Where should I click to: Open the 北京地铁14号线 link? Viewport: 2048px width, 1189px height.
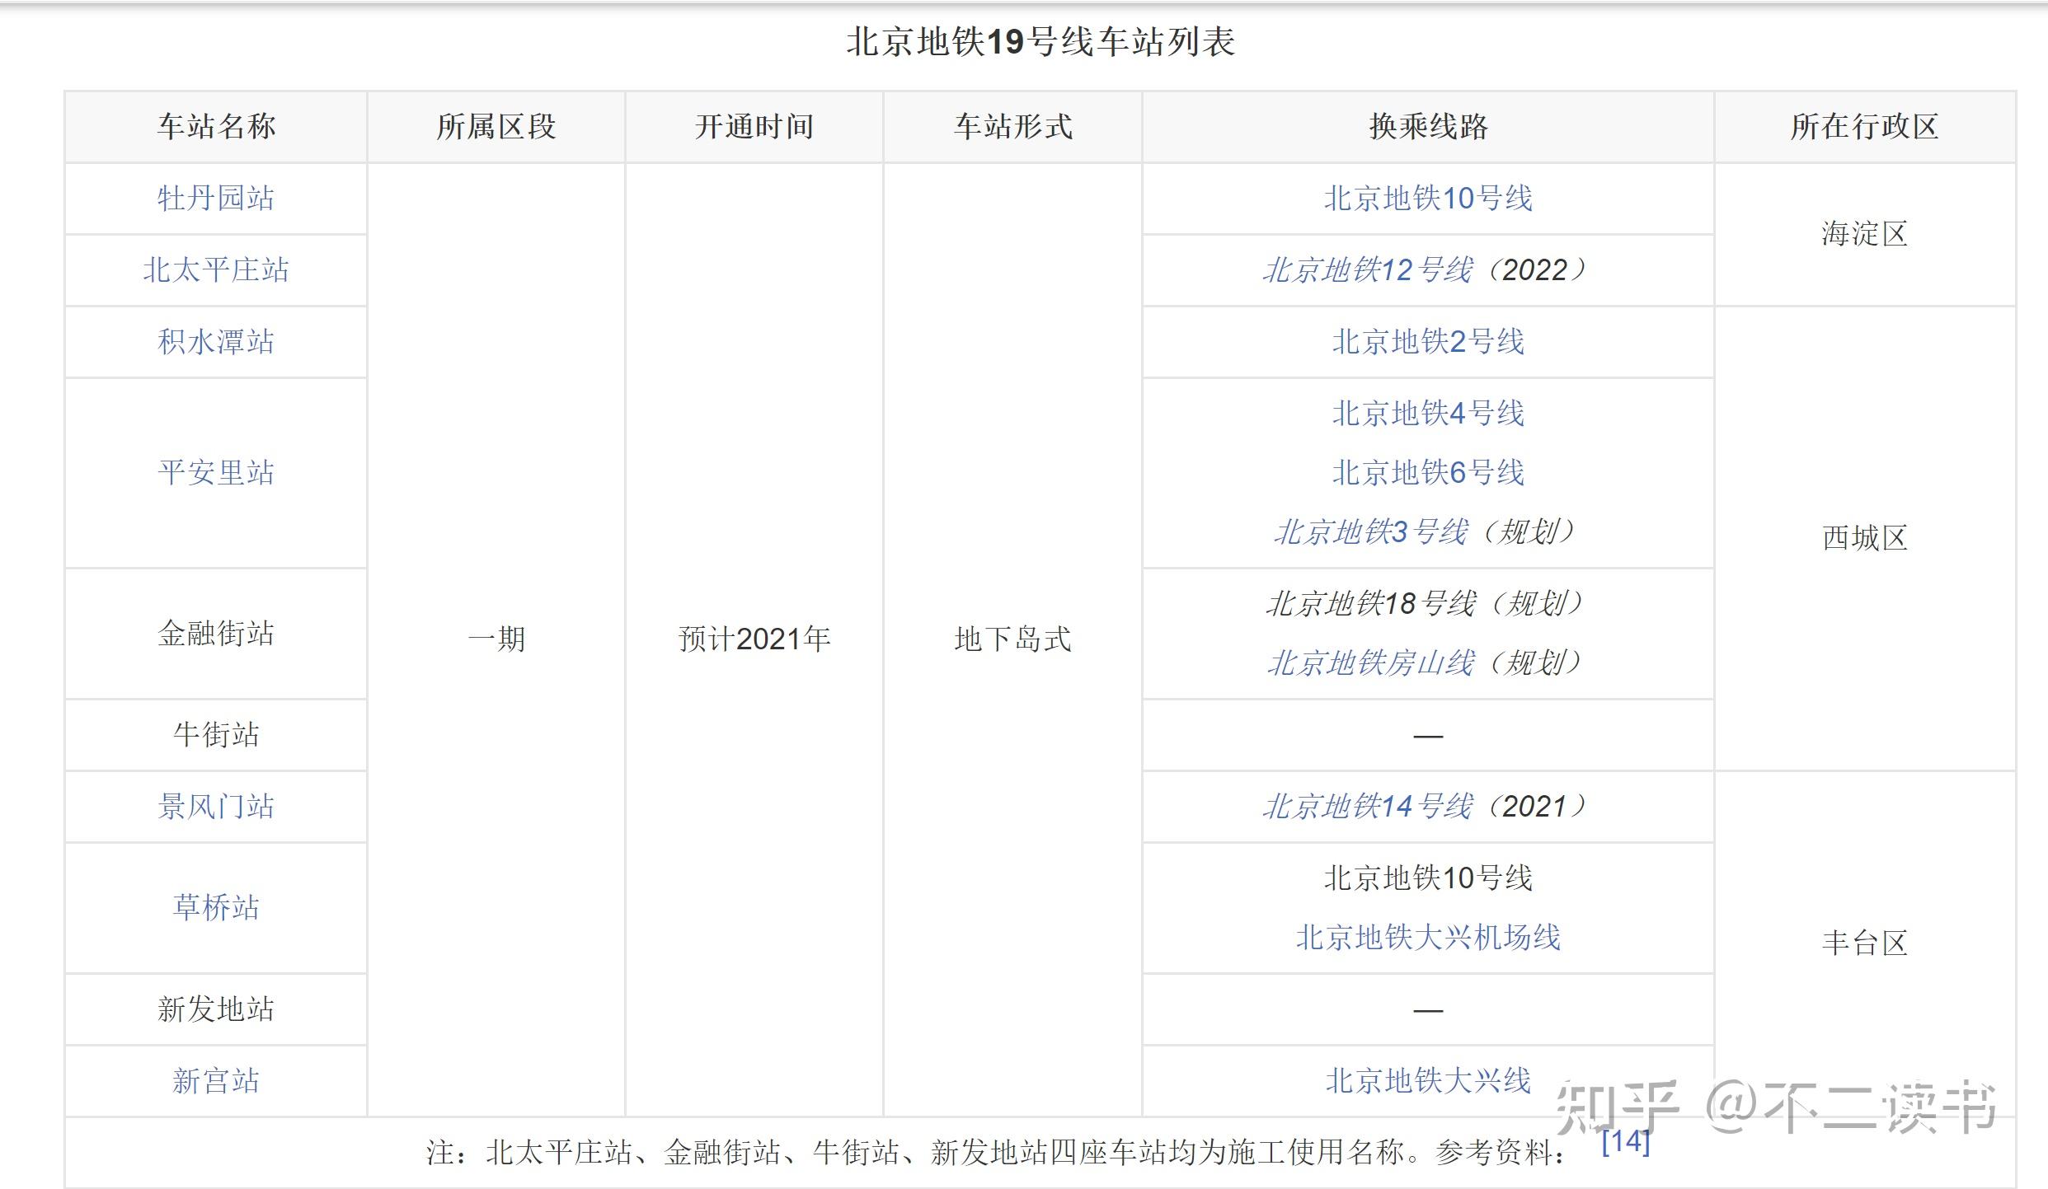pos(1369,807)
